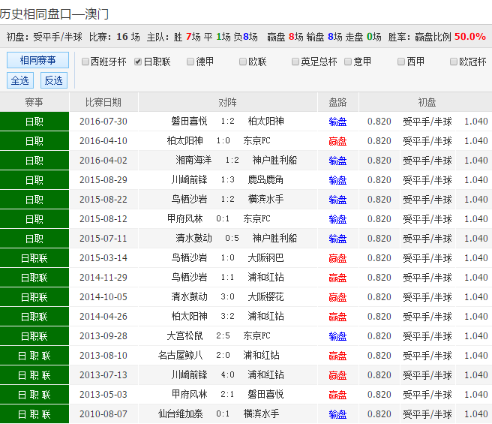Click team 仙台维加泰
Image resolution: width=492 pixels, height=424 pixels.
coord(181,413)
